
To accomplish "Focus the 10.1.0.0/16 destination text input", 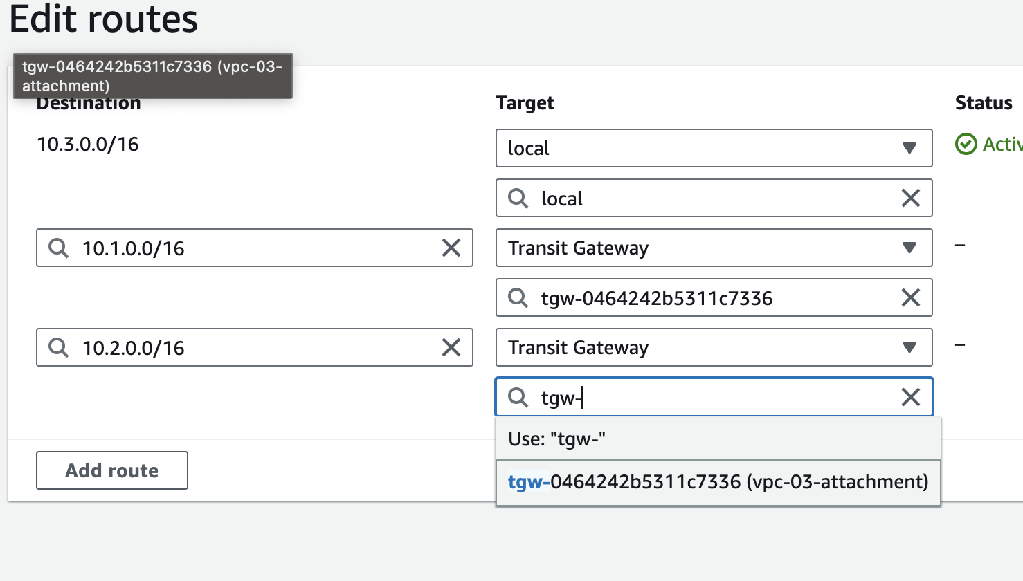I will pos(256,248).
